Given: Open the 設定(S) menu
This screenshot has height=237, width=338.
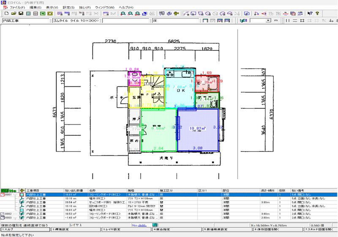Looking at the screenshot, I should 68,8.
